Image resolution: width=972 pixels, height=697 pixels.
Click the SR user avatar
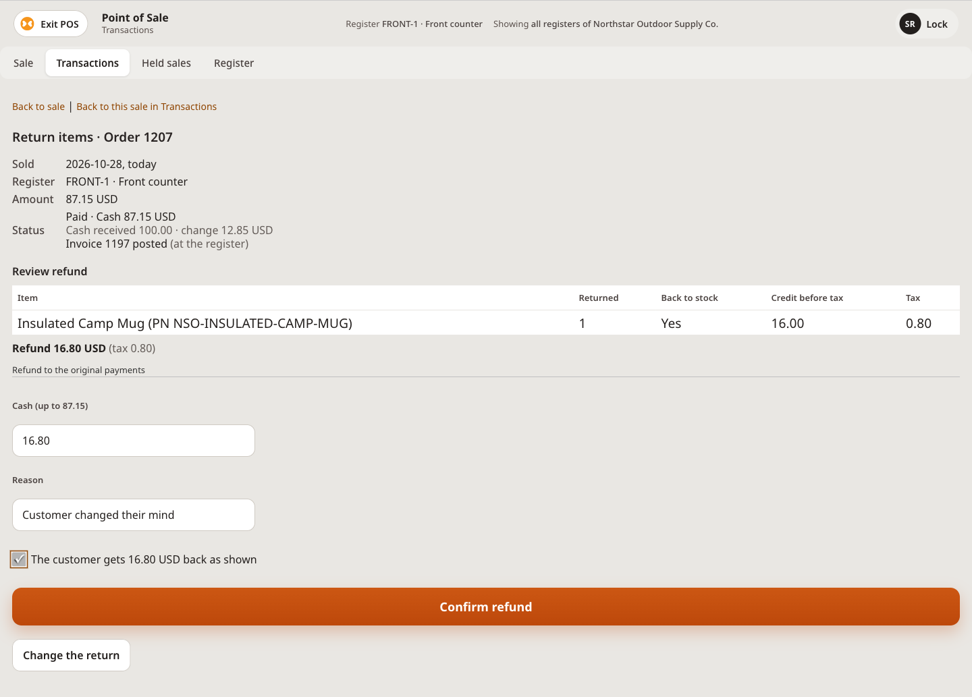click(x=910, y=24)
